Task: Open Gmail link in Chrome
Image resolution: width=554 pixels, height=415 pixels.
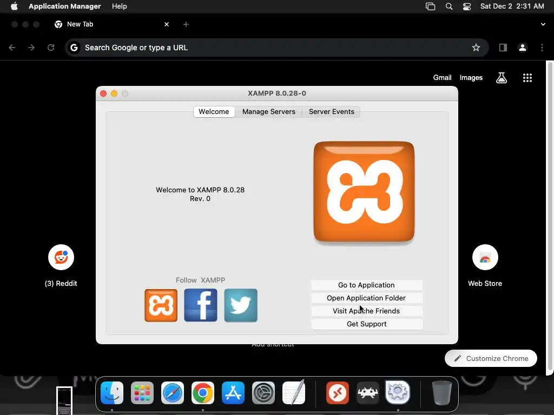Action: 443,78
